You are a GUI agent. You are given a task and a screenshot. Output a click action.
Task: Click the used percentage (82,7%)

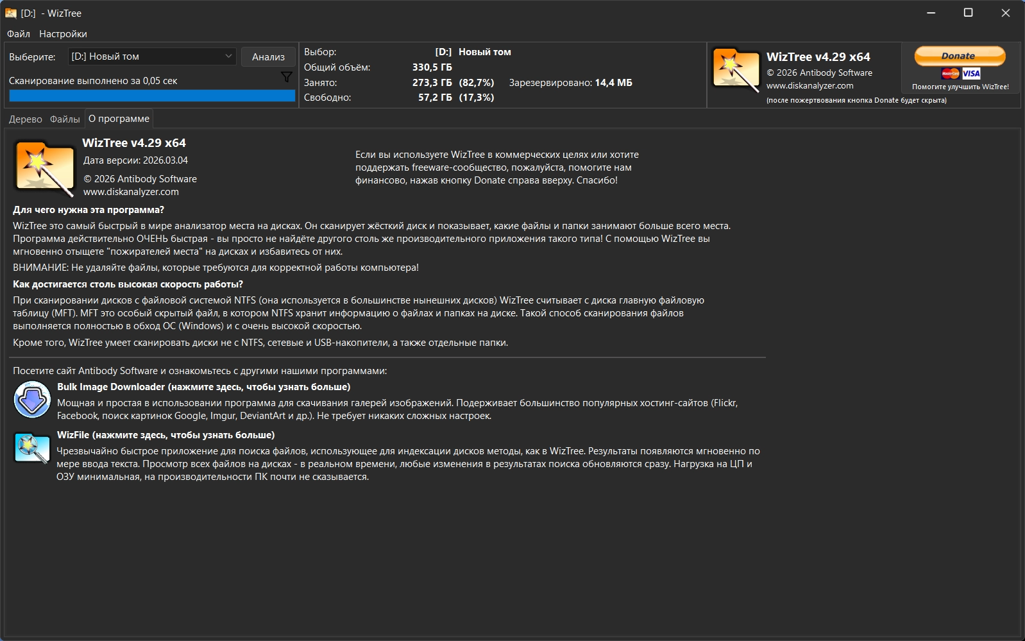[x=477, y=83]
